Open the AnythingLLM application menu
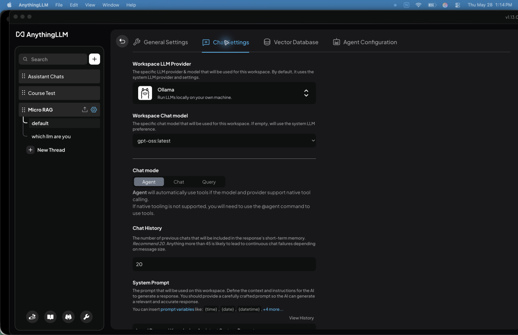 tap(33, 5)
